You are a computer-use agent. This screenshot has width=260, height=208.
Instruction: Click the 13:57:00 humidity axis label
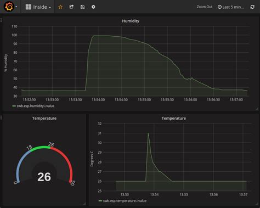[x=236, y=100]
